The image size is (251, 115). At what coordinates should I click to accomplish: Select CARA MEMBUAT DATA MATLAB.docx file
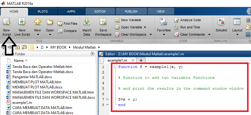pyautogui.click(x=43, y=113)
